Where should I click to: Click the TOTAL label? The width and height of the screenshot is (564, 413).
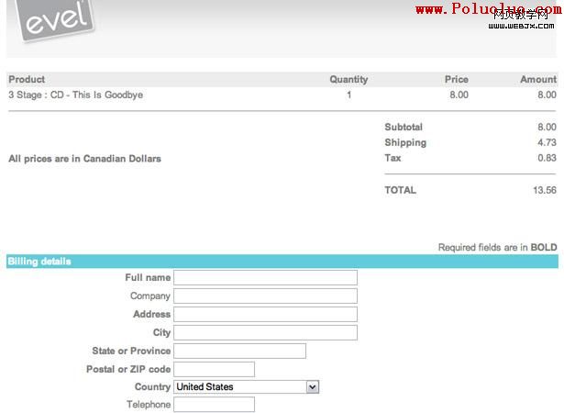point(400,190)
